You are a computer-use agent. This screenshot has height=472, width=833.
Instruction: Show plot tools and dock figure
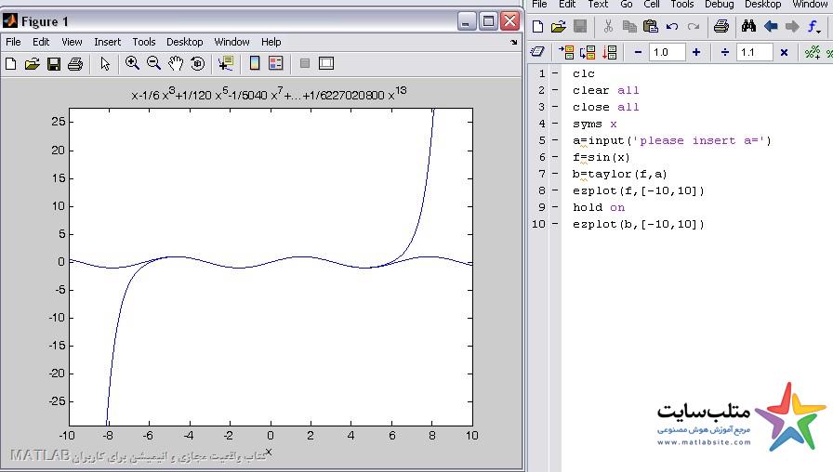(326, 64)
